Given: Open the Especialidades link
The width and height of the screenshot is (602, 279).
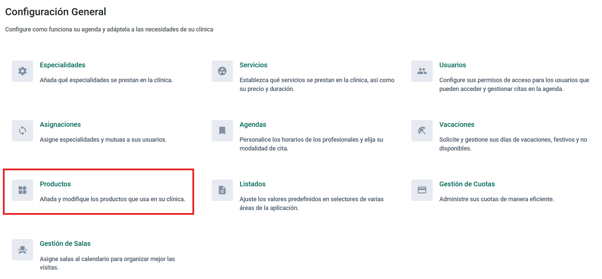Looking at the screenshot, I should (x=62, y=65).
